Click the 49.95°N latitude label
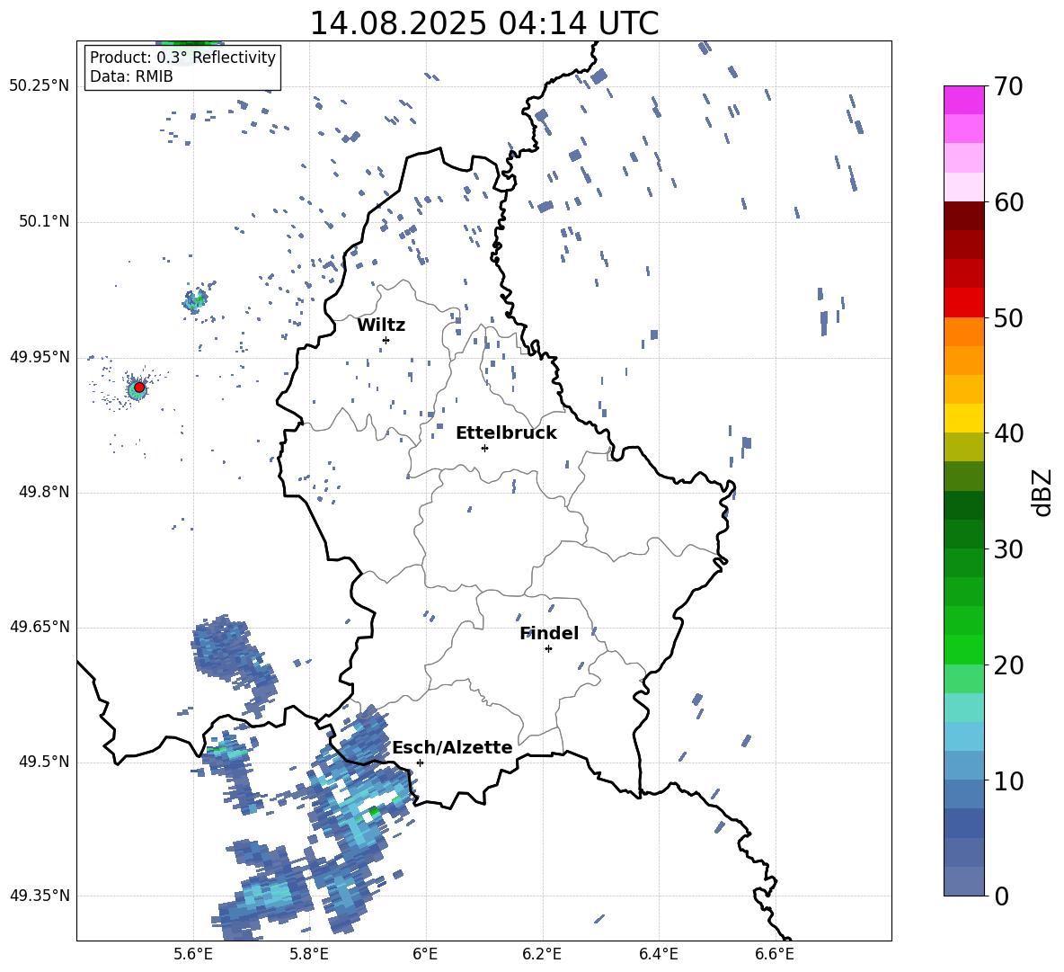 (40, 357)
